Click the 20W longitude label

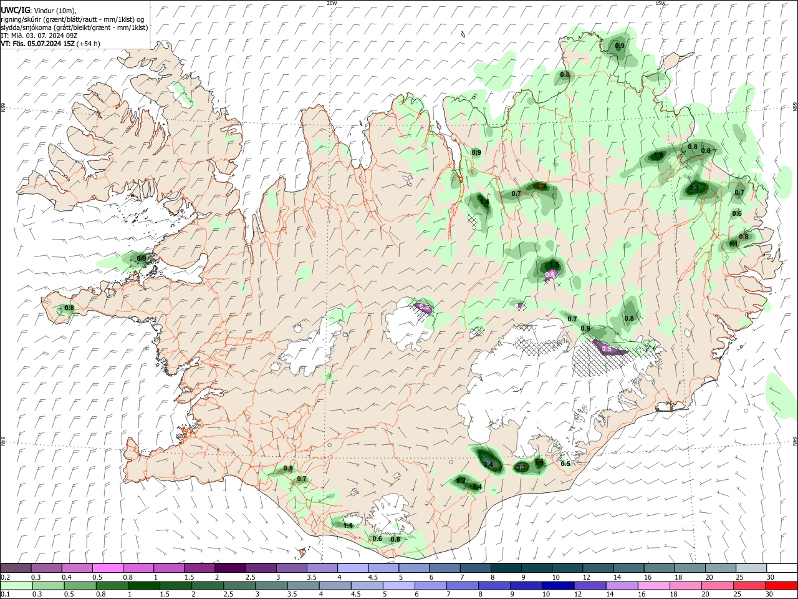[332, 3]
